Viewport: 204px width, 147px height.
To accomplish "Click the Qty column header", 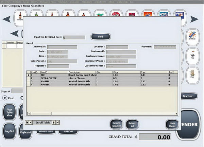I will pyautogui.click(x=104, y=72).
